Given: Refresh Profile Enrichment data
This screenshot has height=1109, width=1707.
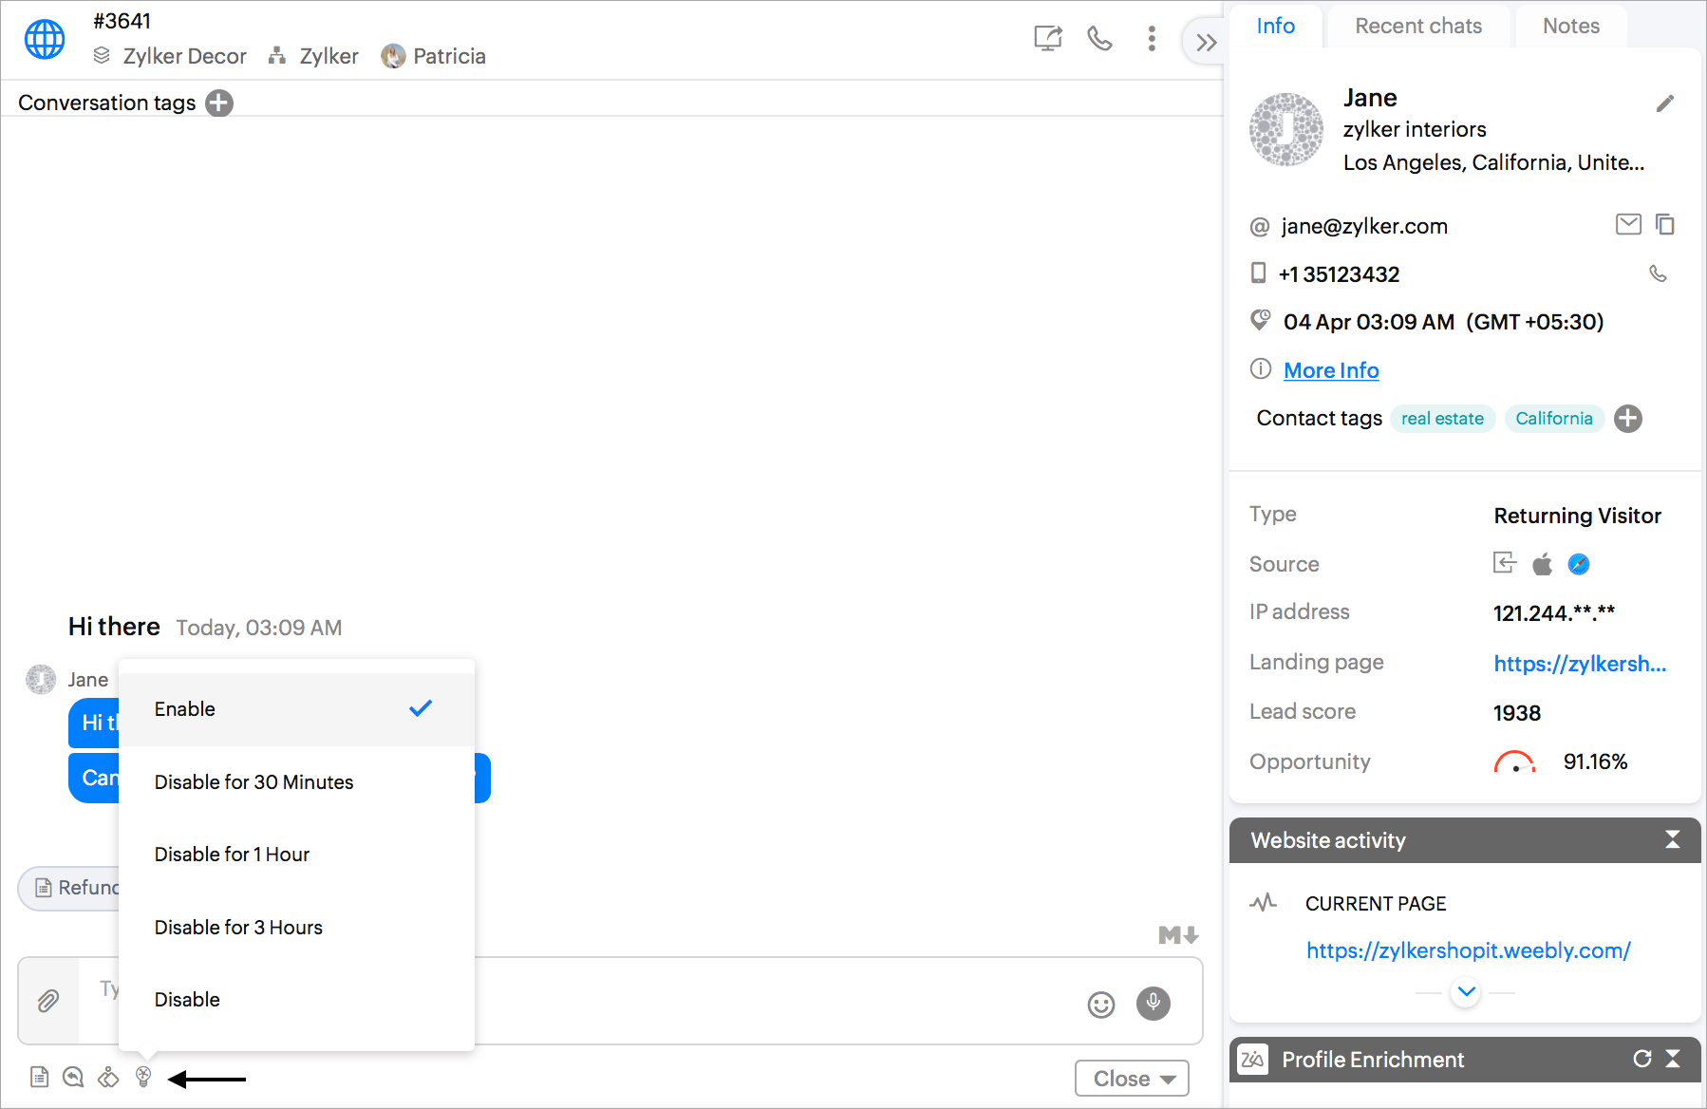Looking at the screenshot, I should [x=1642, y=1059].
